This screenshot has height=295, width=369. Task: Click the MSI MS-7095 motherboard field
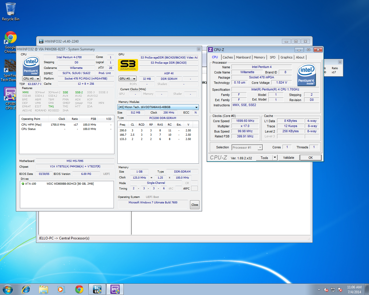(75, 161)
